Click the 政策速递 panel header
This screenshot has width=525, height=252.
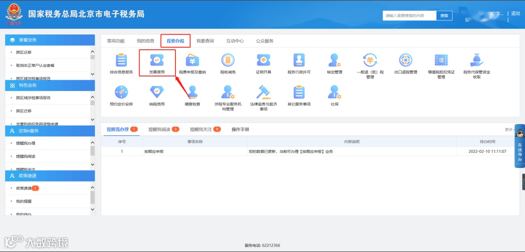[50, 176]
